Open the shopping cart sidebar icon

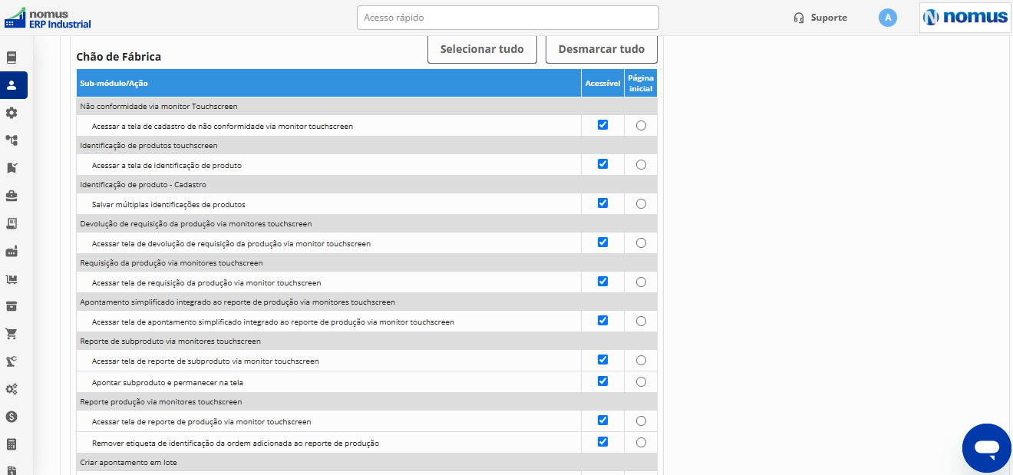[12, 334]
